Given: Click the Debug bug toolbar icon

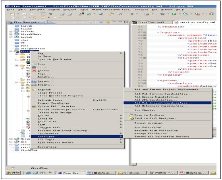Looking at the screenshot, I should (162, 14).
